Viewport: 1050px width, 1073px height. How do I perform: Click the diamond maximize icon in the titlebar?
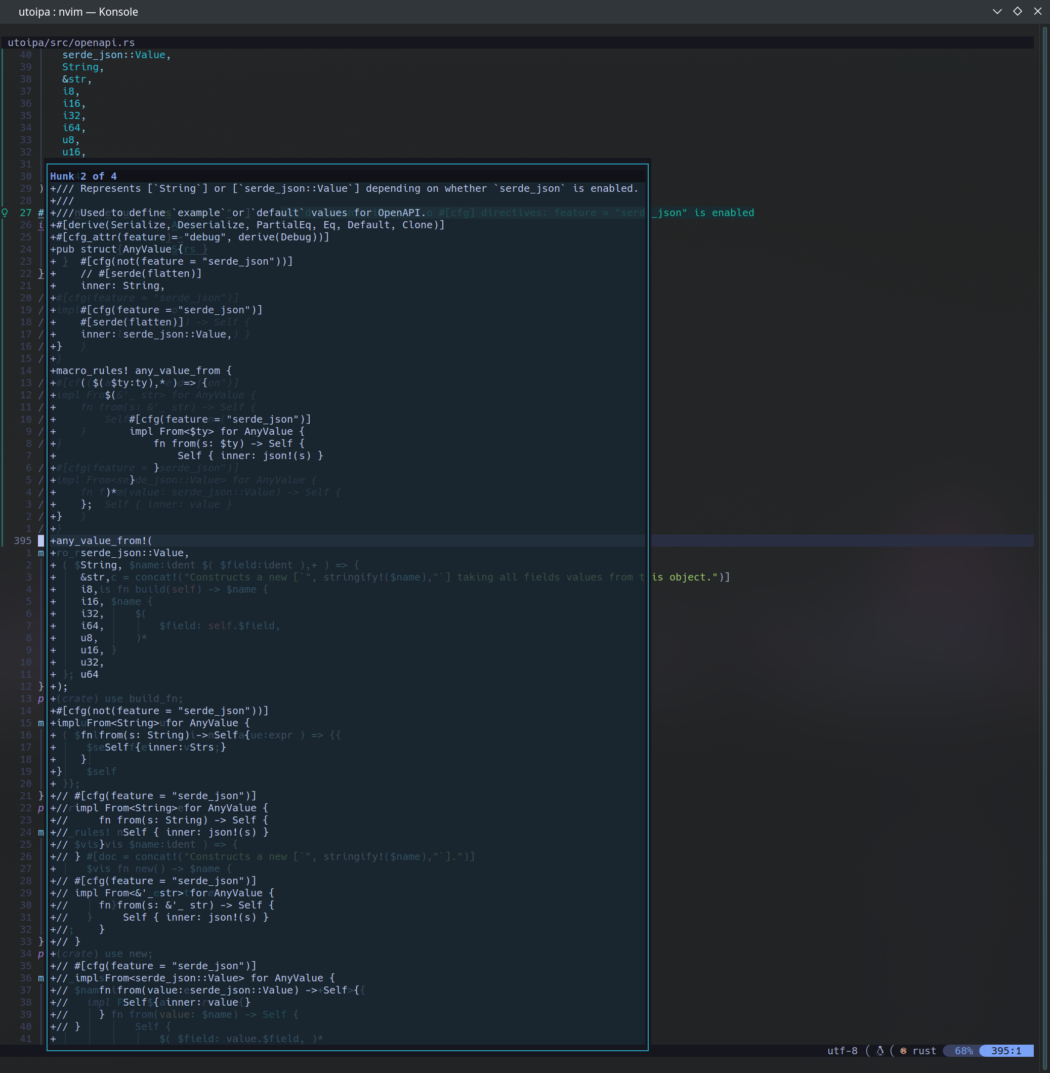[x=1017, y=11]
